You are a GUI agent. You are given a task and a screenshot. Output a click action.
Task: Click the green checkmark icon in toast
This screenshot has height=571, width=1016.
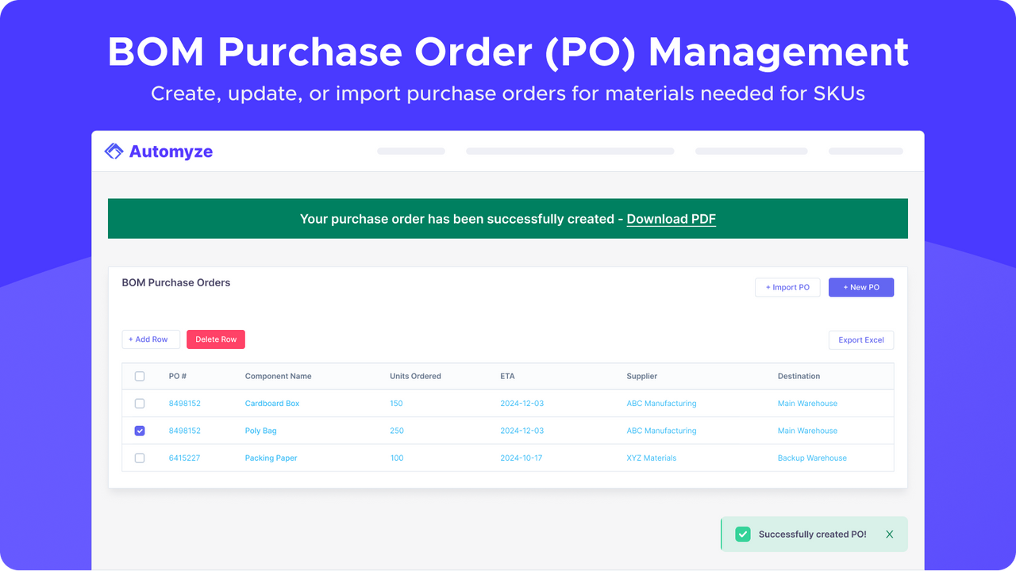pyautogui.click(x=743, y=535)
